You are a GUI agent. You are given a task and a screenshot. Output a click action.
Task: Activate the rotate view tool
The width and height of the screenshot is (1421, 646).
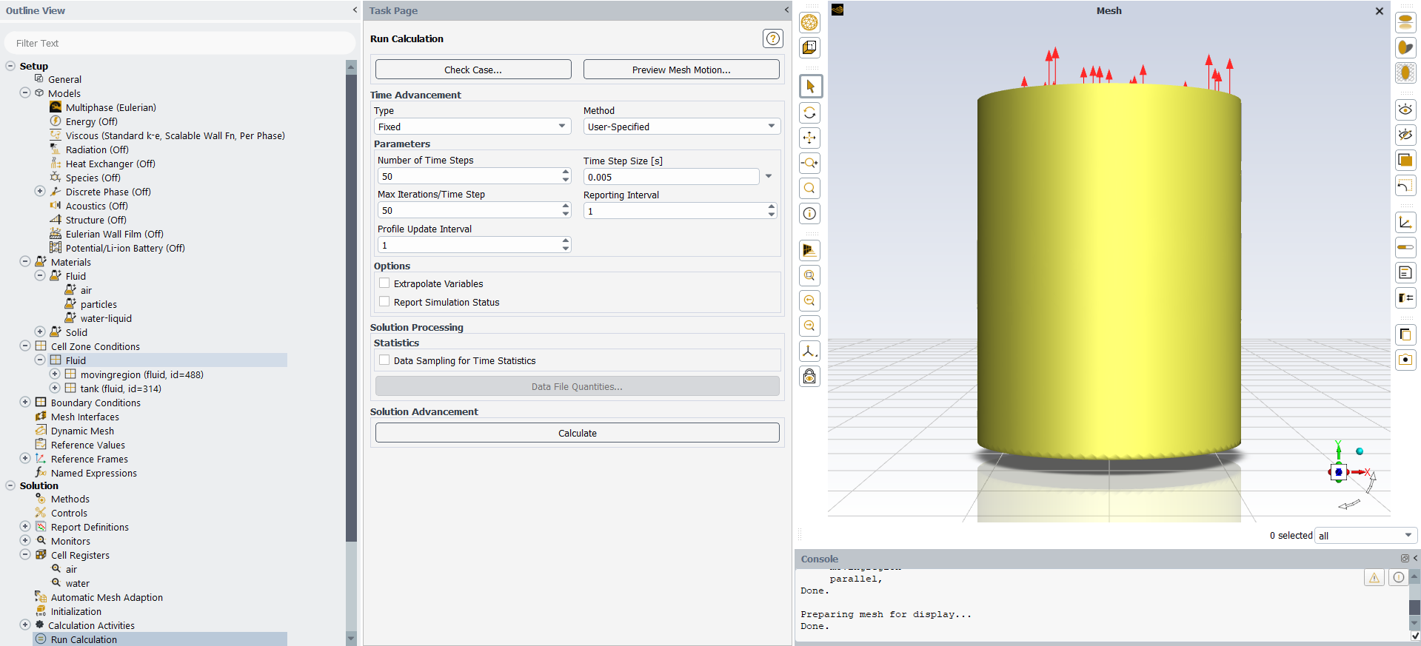pyautogui.click(x=810, y=112)
